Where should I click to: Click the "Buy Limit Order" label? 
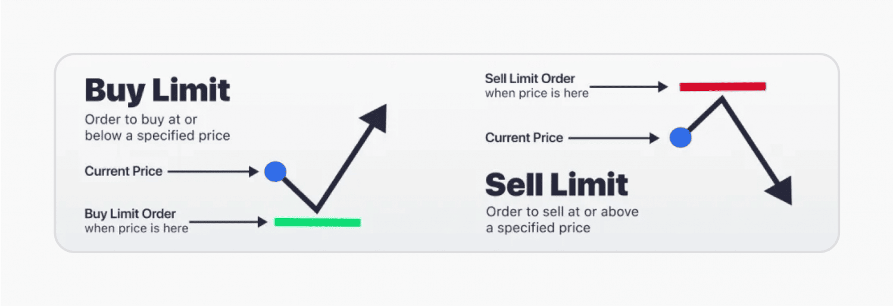(130, 214)
